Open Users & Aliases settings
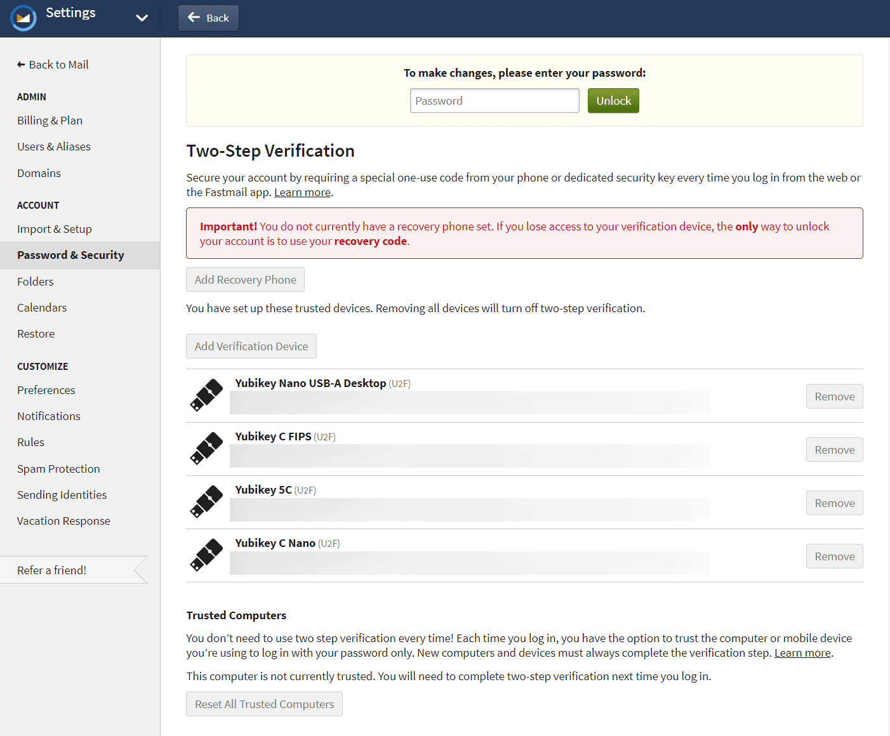This screenshot has height=736, width=890. click(x=54, y=147)
